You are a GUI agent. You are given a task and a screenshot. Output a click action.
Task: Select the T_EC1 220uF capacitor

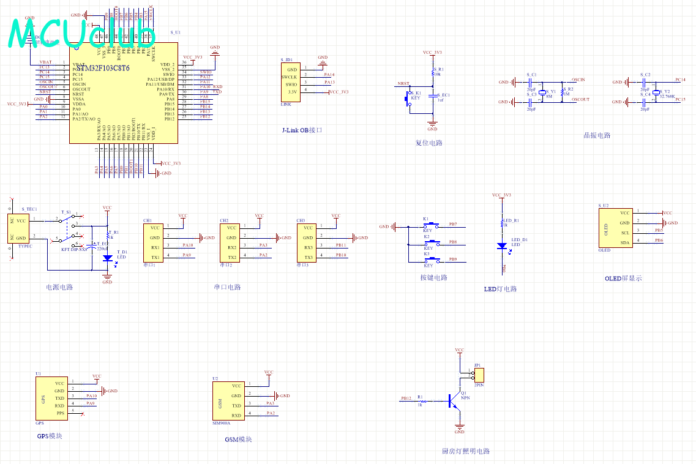tap(92, 245)
